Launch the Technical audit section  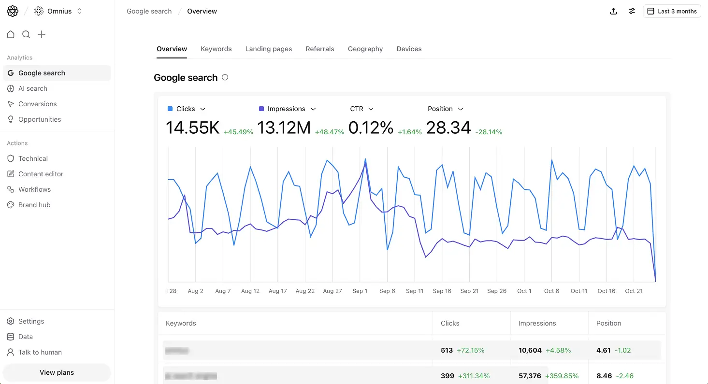(x=32, y=158)
